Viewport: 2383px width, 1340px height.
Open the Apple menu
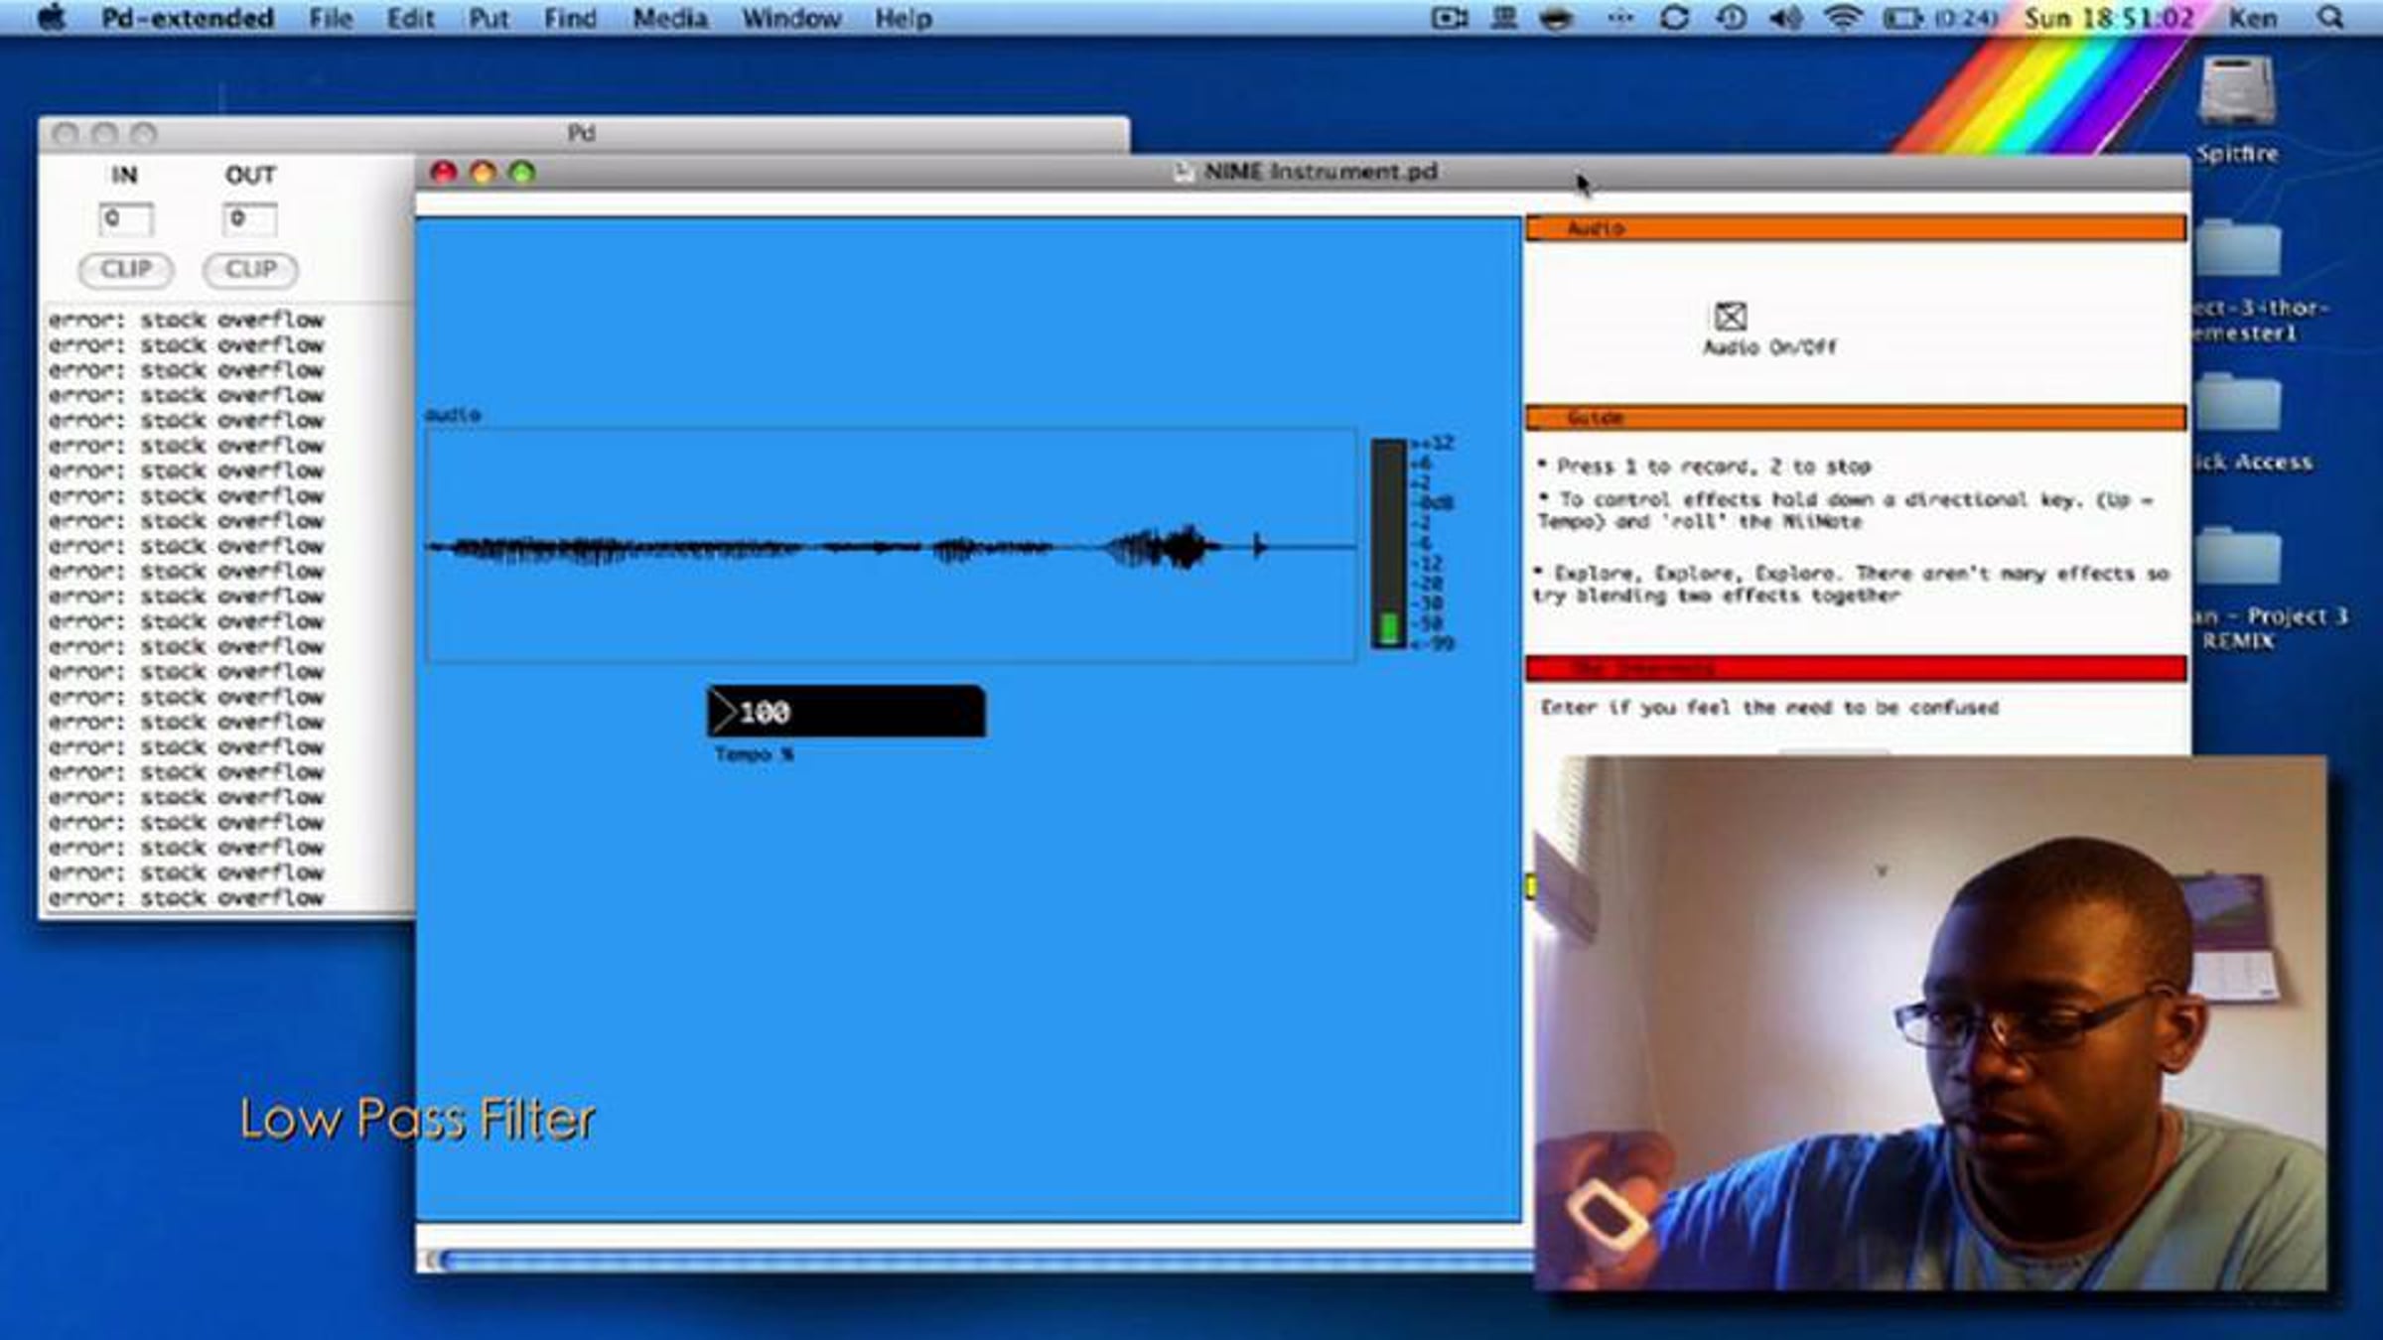tap(53, 18)
